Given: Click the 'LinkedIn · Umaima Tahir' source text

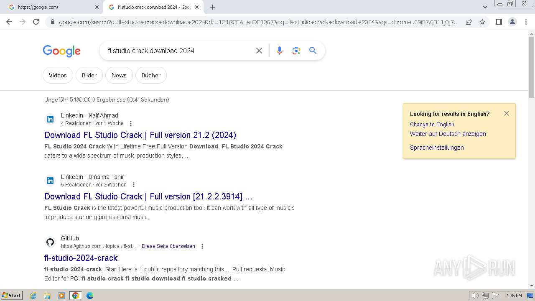Looking at the screenshot, I should point(92,177).
